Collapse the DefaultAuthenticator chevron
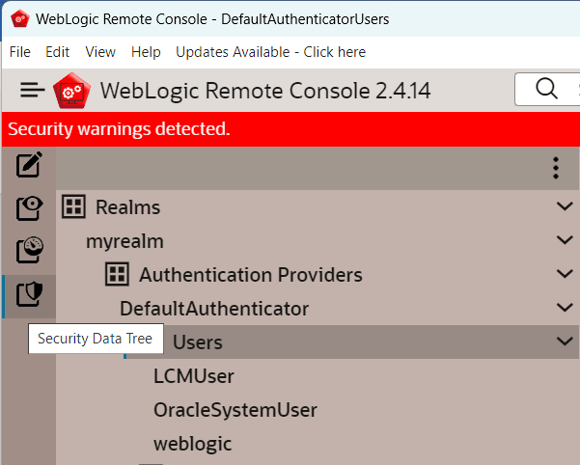Image resolution: width=580 pixels, height=465 pixels. (565, 308)
